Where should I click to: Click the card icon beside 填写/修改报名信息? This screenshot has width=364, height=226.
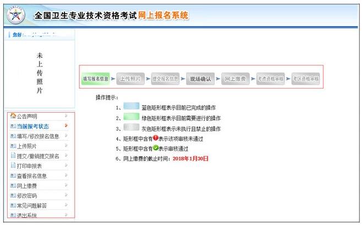(x=13, y=136)
